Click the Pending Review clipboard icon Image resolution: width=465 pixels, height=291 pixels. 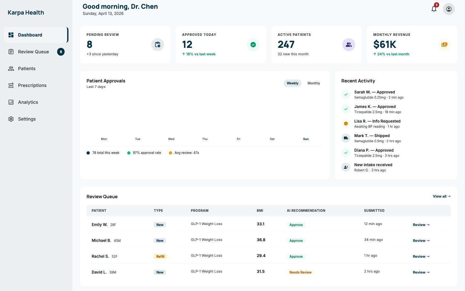[157, 44]
